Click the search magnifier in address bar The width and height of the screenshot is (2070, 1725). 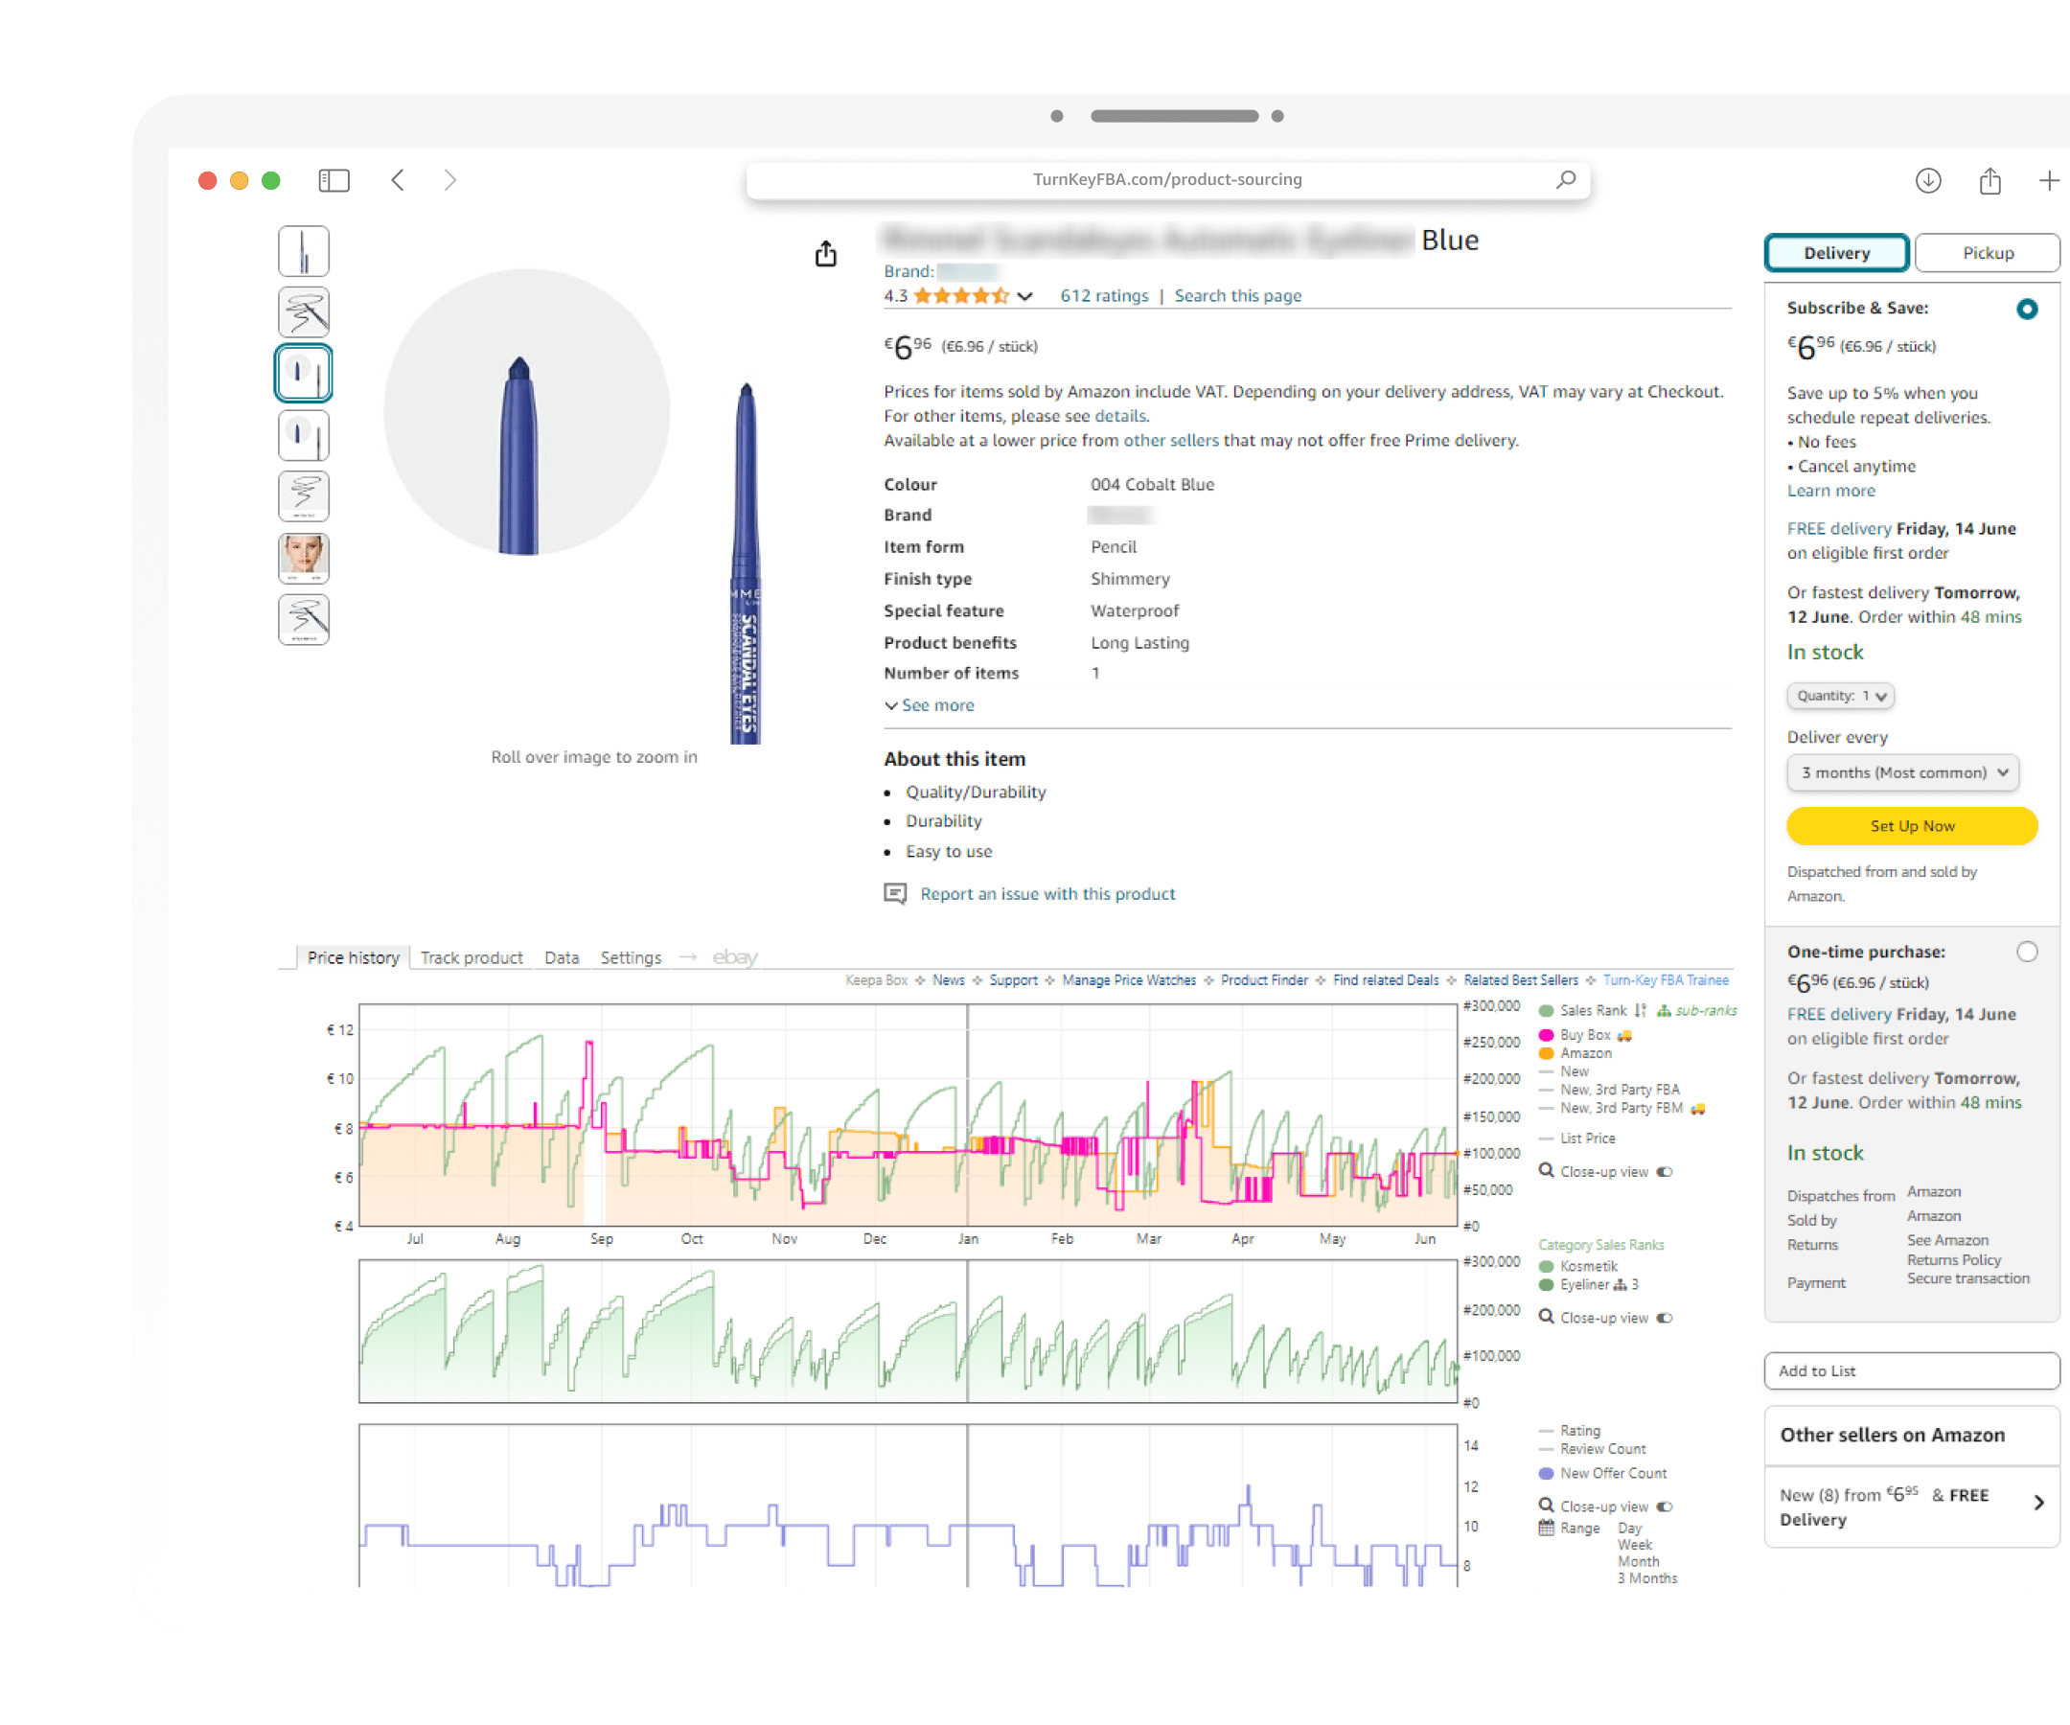click(1565, 179)
